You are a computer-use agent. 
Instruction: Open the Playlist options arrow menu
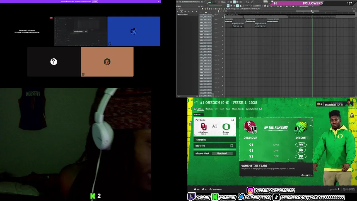(200, 9)
